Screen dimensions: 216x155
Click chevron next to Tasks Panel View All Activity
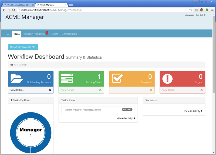coord(134,118)
